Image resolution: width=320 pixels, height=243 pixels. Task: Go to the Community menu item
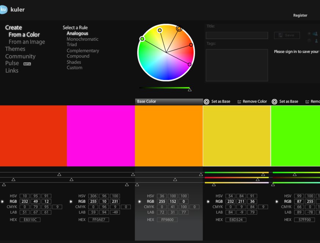pos(20,56)
